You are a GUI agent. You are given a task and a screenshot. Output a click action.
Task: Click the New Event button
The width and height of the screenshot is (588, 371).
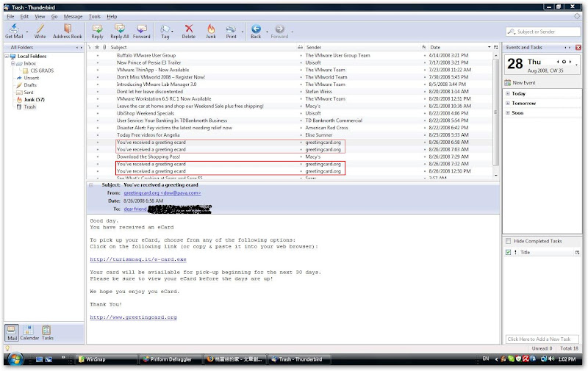[x=525, y=83]
